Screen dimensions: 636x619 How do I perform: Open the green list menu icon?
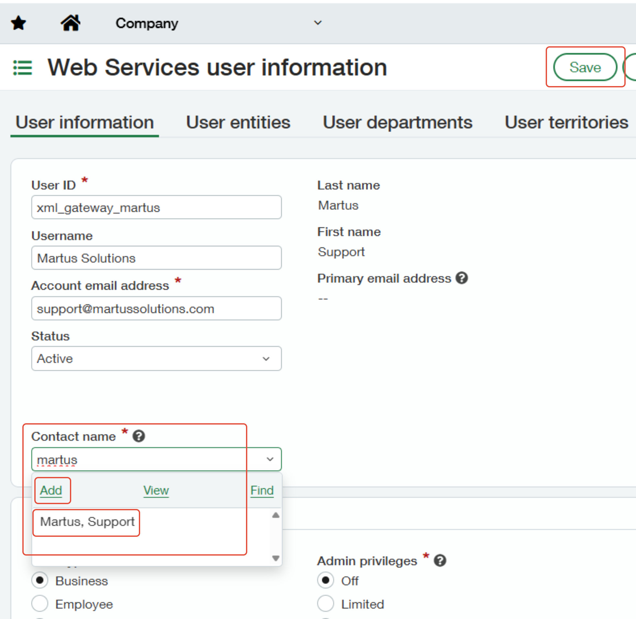(x=22, y=68)
